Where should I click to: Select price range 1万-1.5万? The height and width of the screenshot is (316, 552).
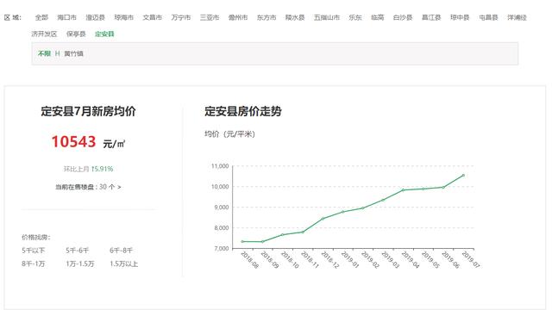coord(80,263)
